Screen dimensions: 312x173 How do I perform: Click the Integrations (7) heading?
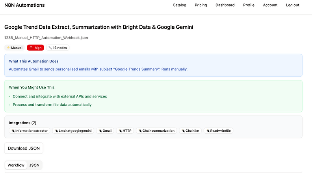tap(22, 123)
